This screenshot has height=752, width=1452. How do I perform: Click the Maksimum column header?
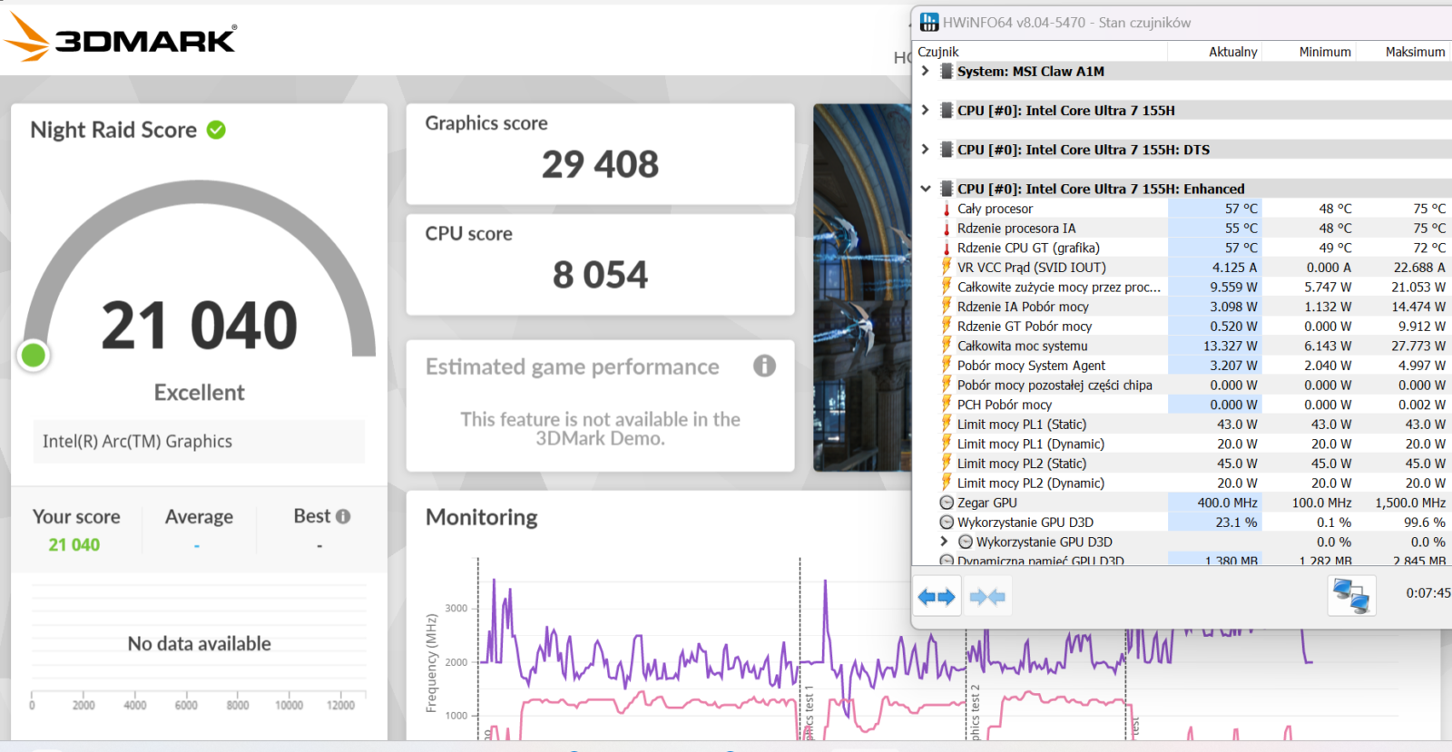(1414, 52)
